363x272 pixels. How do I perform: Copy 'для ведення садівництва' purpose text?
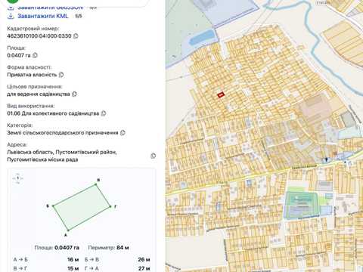[x=74, y=94]
